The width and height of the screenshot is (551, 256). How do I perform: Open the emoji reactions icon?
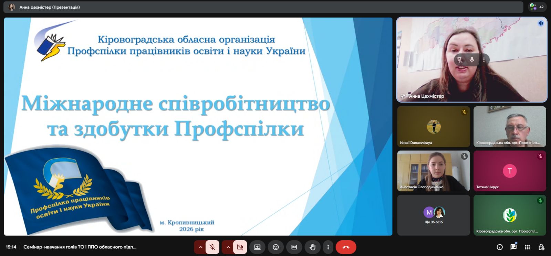(275, 247)
